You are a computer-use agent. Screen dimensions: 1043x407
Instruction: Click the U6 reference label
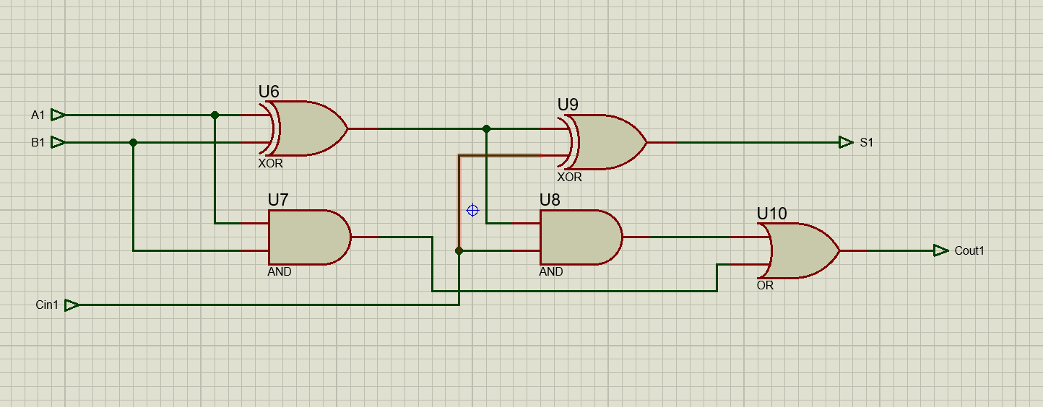point(269,92)
